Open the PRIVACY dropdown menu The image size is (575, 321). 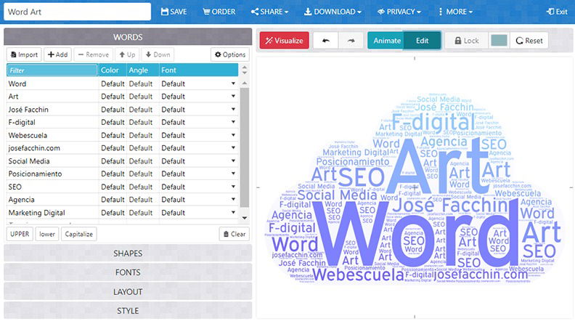click(399, 12)
